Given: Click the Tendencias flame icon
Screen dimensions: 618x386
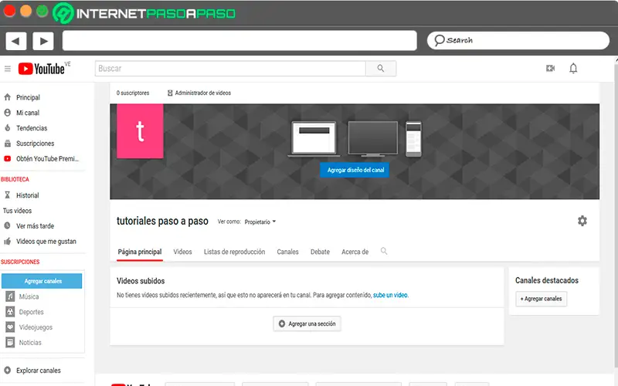Looking at the screenshot, I should click(x=7, y=128).
